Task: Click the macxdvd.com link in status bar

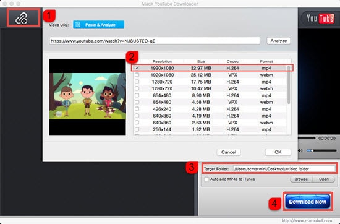Action: pos(307,220)
